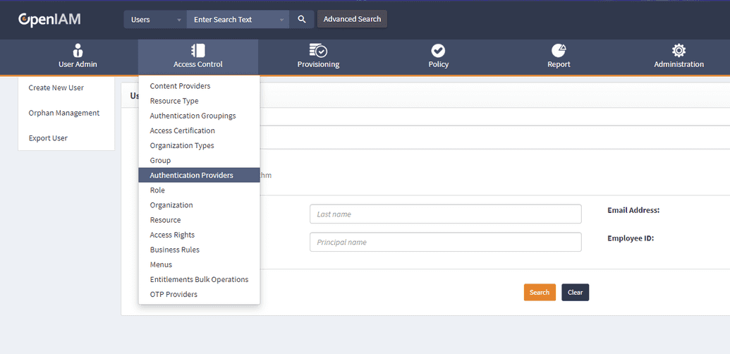The image size is (730, 354).
Task: Select Entitlements Bulk Operations entry
Action: click(199, 279)
